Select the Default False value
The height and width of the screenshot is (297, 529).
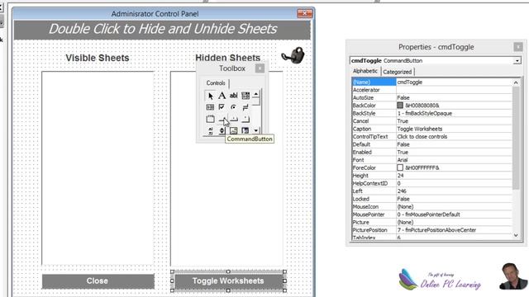[454, 144]
